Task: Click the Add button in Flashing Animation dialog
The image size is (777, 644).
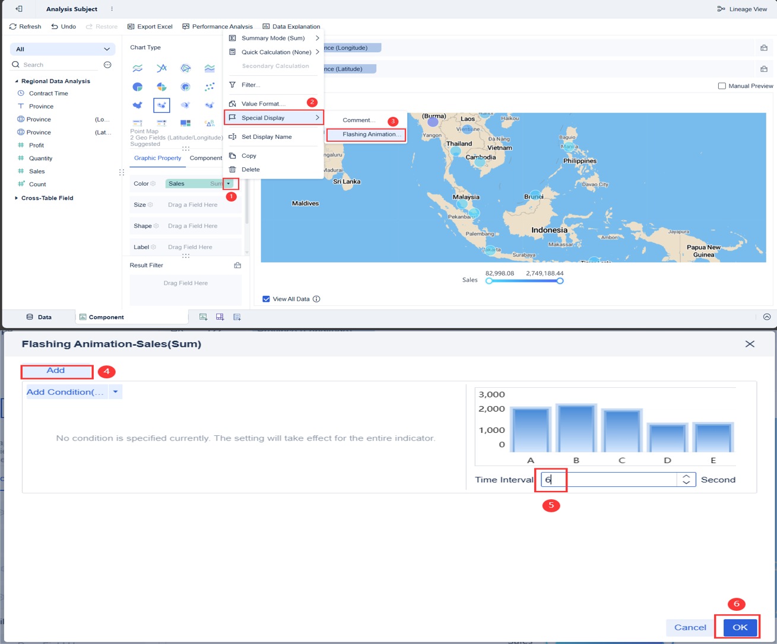Action: point(56,371)
